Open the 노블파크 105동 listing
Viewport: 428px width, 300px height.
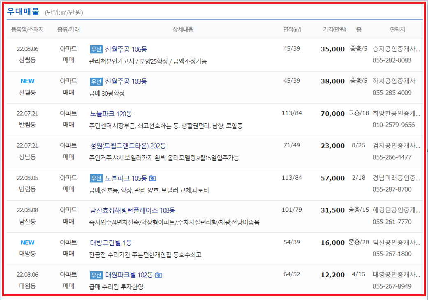tap(126, 178)
